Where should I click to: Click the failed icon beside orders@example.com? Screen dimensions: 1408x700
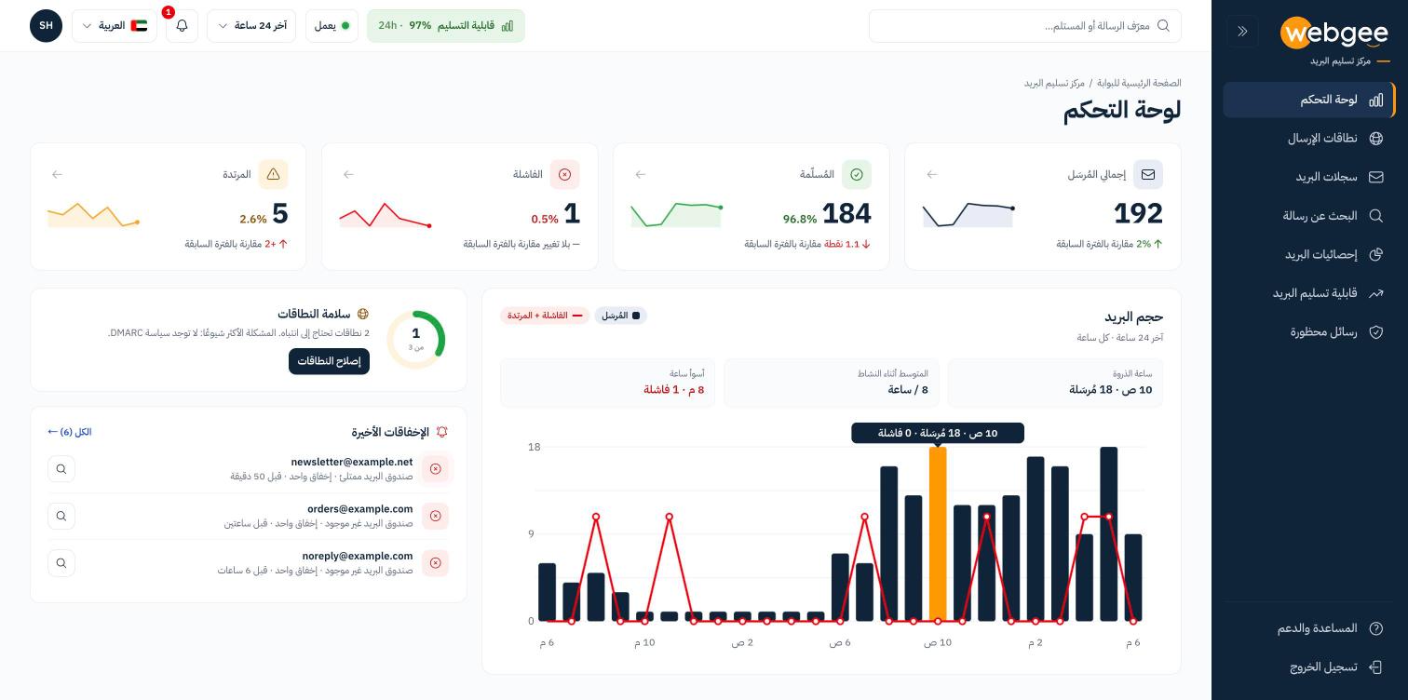coord(435,516)
